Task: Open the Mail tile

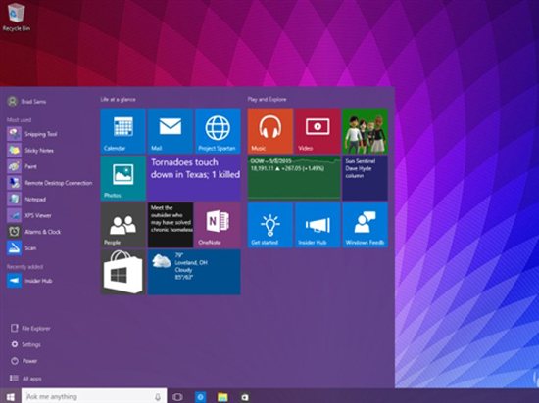Action: pos(171,131)
